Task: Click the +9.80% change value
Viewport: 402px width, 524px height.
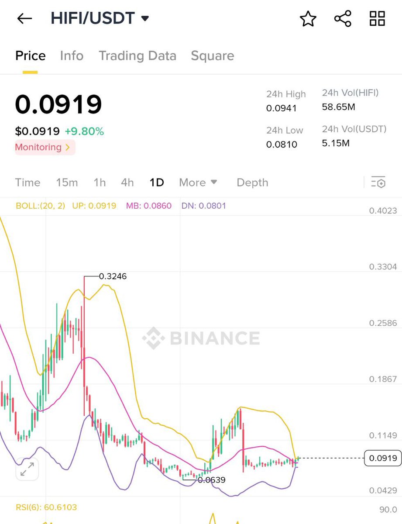Action: tap(84, 131)
